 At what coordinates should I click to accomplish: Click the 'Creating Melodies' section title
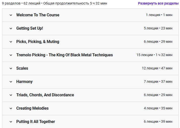pyautogui.click(x=32, y=108)
